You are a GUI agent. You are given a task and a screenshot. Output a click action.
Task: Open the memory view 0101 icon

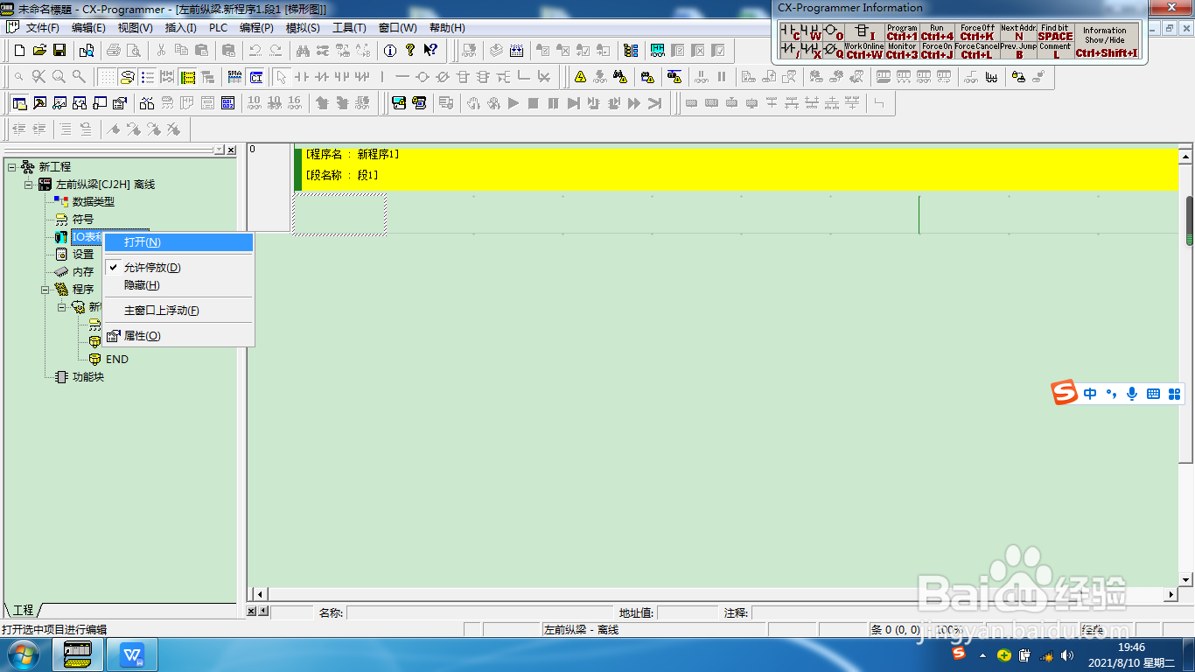click(227, 103)
